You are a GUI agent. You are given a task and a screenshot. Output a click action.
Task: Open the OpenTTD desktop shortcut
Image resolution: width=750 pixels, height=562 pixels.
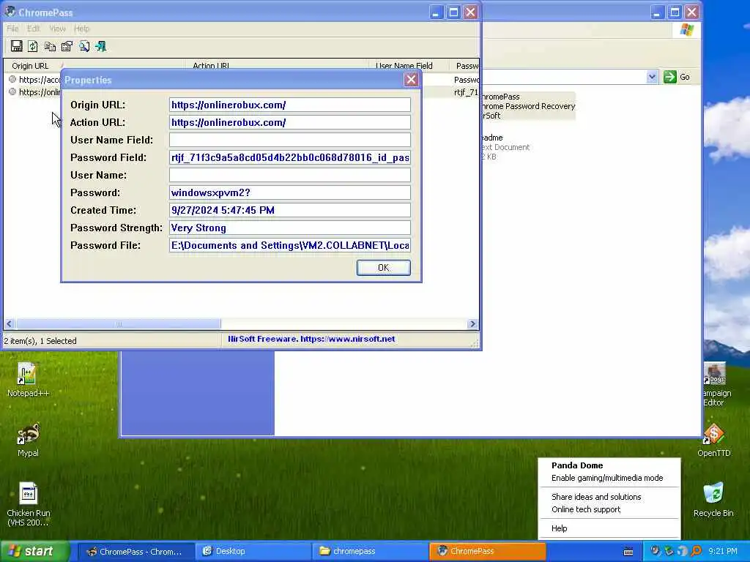pyautogui.click(x=713, y=440)
